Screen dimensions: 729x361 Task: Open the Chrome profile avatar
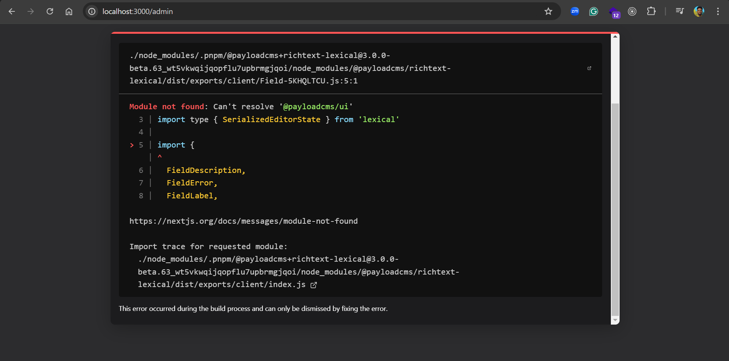[699, 11]
